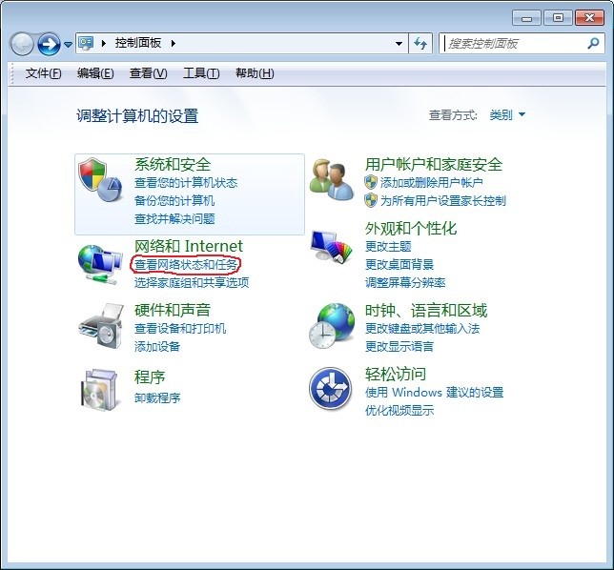Image resolution: width=614 pixels, height=570 pixels.
Task: Open 添加或删除用户帐户 link
Action: (x=431, y=182)
